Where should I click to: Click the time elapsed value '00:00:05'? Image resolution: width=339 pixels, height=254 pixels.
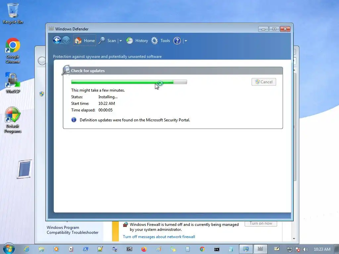pyautogui.click(x=105, y=110)
